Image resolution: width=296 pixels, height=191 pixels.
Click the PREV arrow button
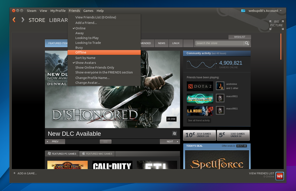pos(55,141)
